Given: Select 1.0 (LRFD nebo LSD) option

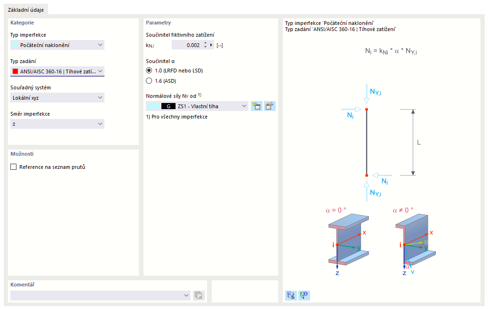Looking at the screenshot, I should point(150,70).
